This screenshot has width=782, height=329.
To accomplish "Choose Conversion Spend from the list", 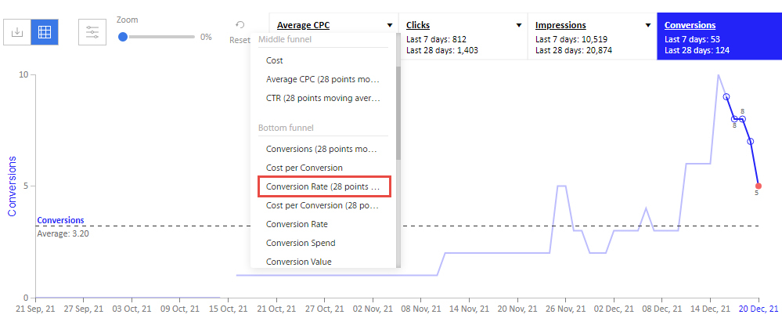I will click(x=301, y=243).
